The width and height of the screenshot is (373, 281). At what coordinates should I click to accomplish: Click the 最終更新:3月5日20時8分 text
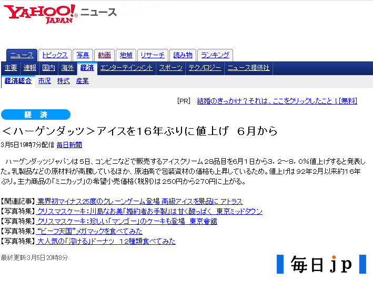(x=34, y=258)
